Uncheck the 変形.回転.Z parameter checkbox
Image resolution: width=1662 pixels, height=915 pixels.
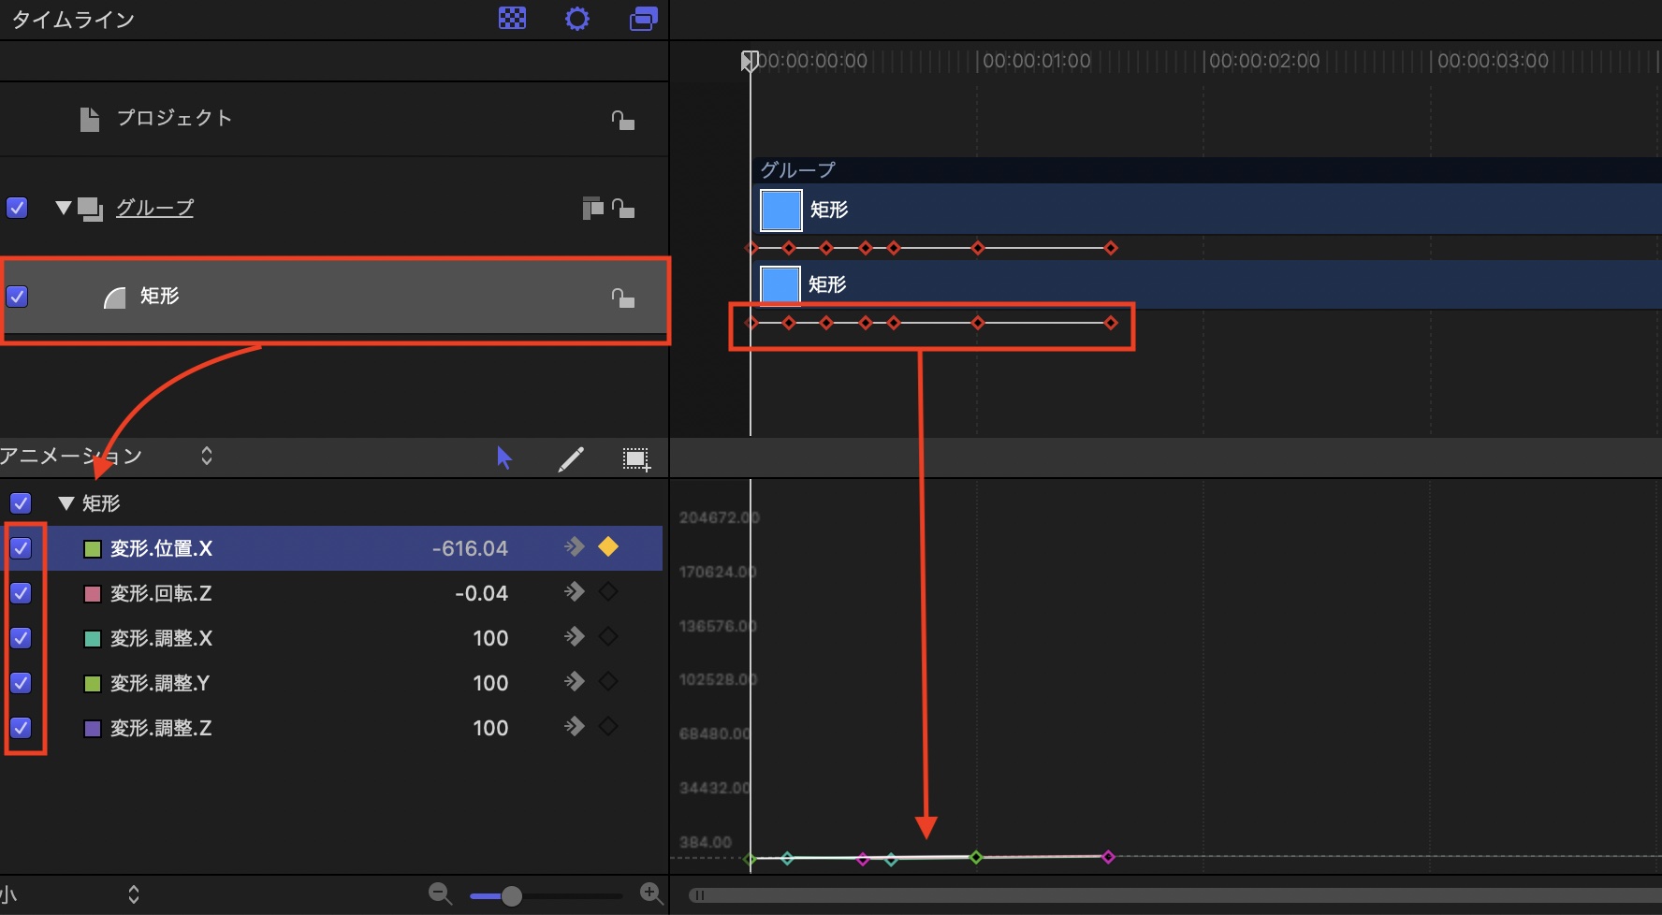pos(21,593)
